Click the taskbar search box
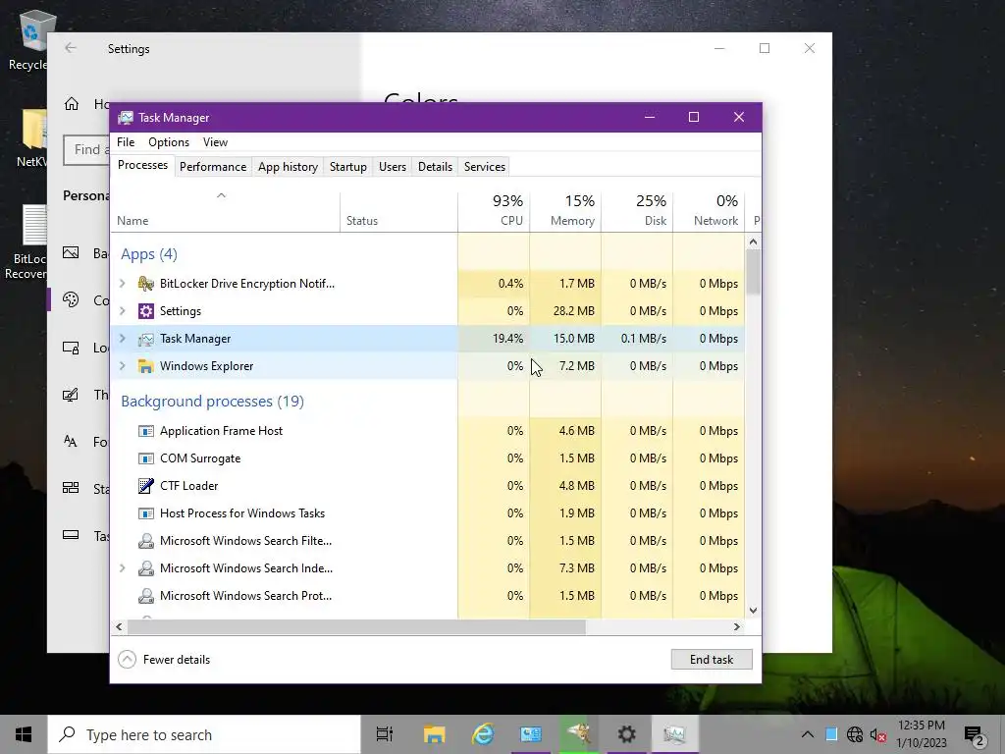 pyautogui.click(x=204, y=734)
